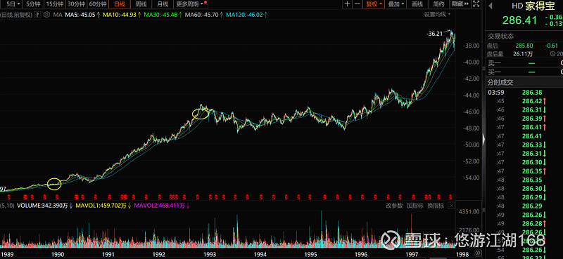Select the 周线 weekly chart tab
563x259 pixels.
point(141,4)
